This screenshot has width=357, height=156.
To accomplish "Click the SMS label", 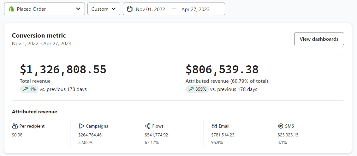I will coord(289,126).
